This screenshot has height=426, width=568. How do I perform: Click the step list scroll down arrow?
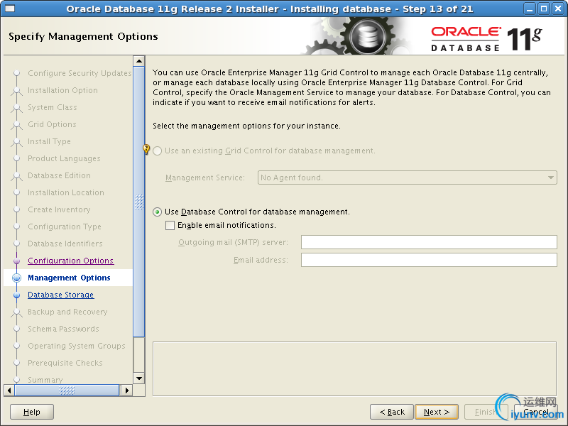[139, 378]
